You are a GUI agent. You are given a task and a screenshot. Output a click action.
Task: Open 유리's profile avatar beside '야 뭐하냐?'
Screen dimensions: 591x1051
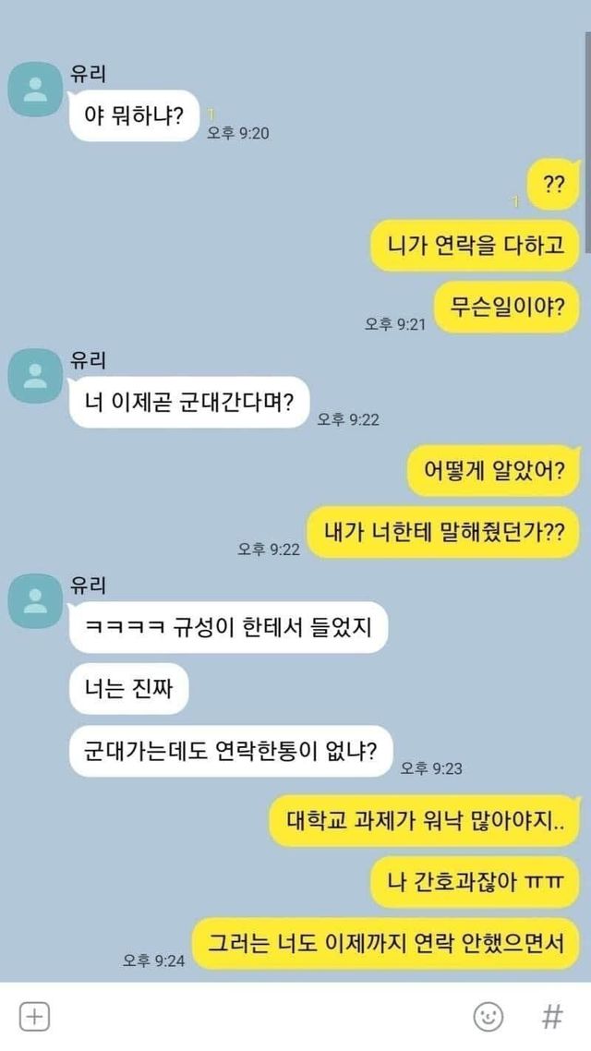[35, 90]
